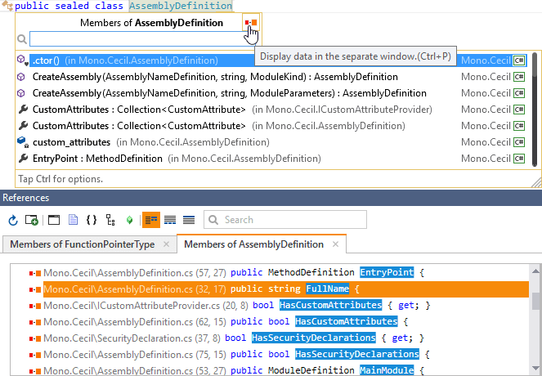Display members data in a separate window
The image size is (542, 376).
click(x=250, y=23)
